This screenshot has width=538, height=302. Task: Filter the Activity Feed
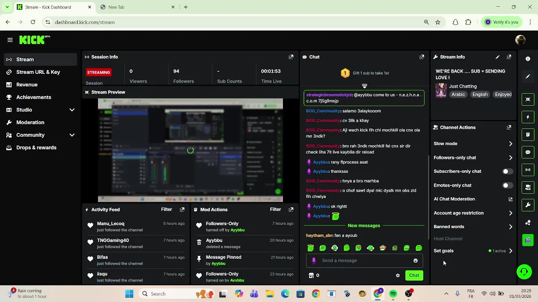[x=166, y=209]
